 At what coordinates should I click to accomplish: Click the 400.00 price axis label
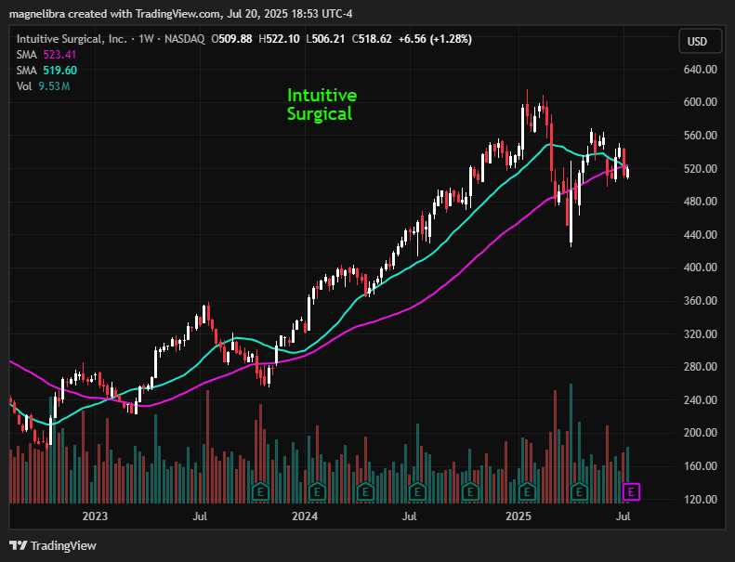coord(701,268)
